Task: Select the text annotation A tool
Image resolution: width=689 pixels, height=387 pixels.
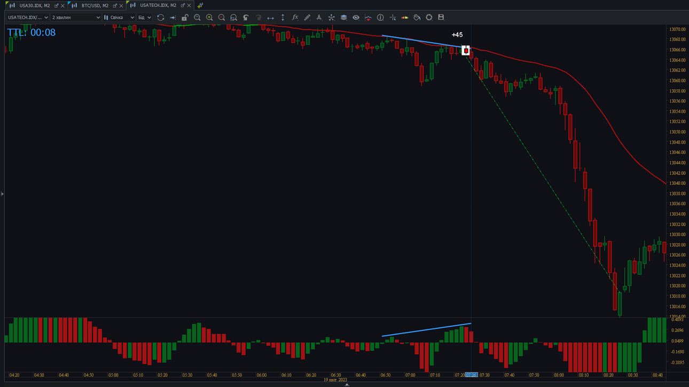Action: [x=319, y=18]
